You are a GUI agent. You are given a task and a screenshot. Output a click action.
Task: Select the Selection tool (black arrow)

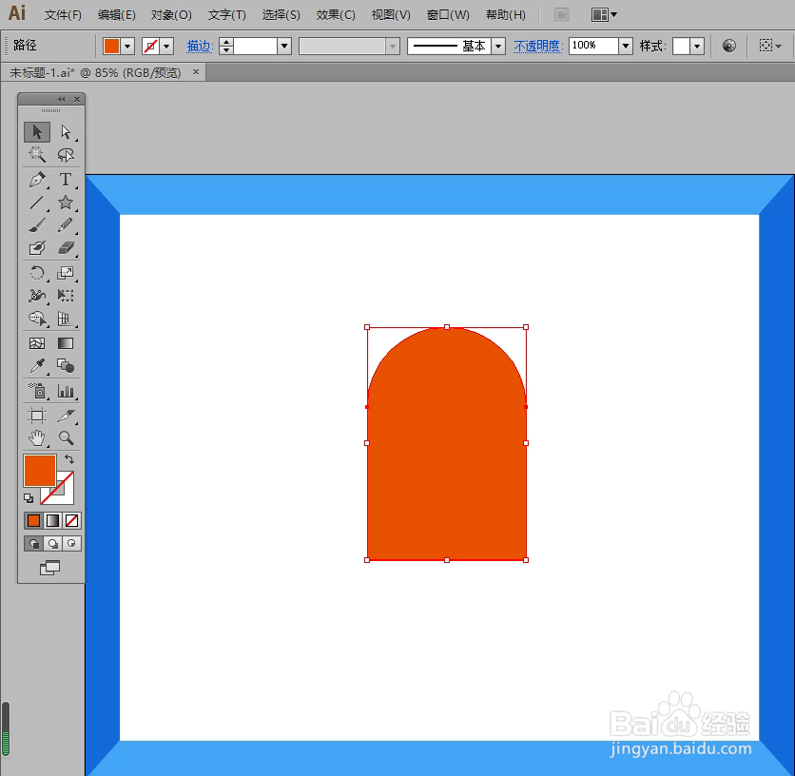click(37, 132)
